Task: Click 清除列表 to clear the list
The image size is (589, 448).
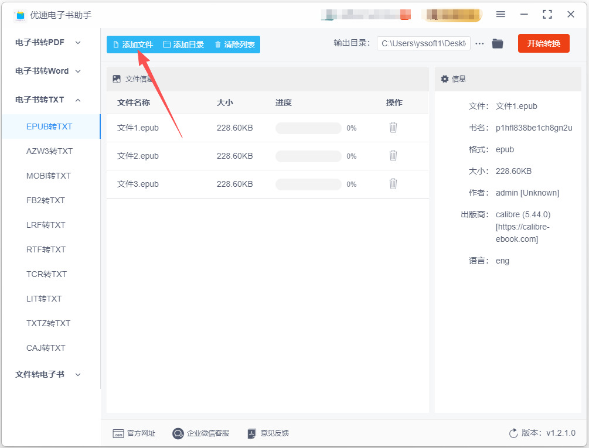Action: point(235,45)
